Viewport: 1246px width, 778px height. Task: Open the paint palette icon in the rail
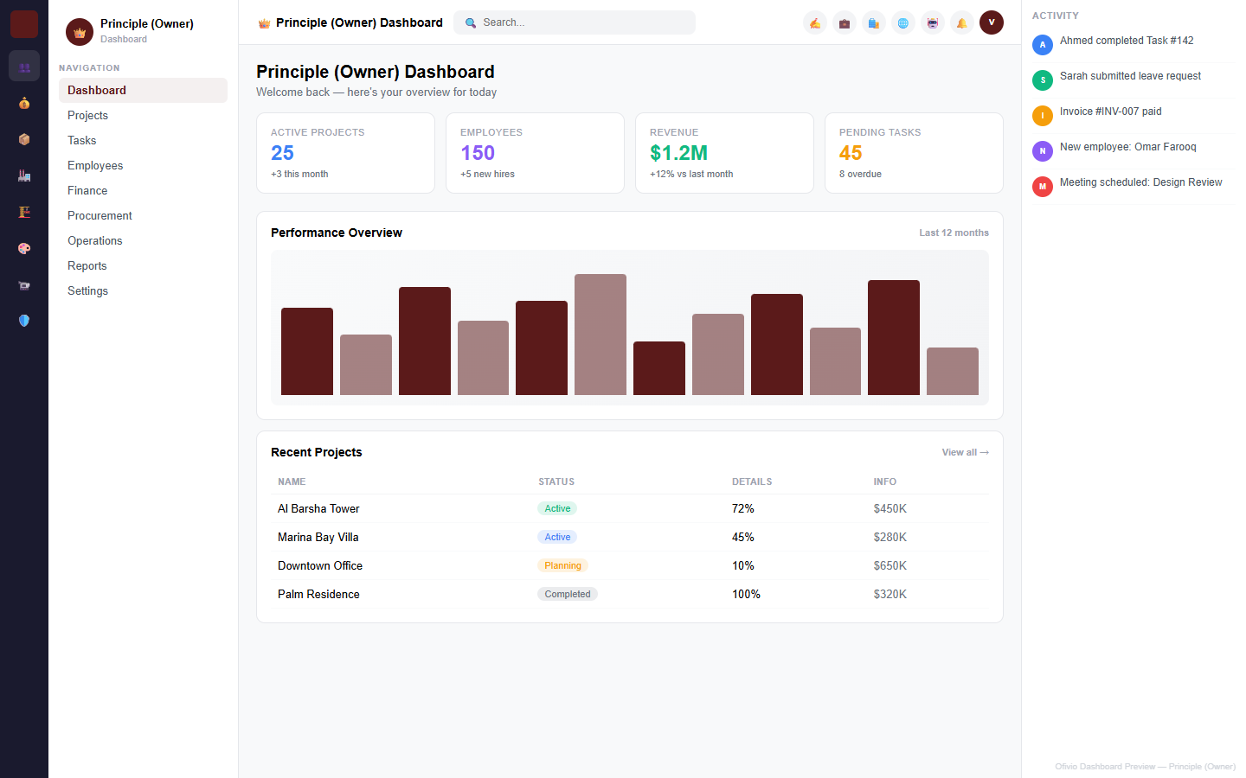(24, 248)
